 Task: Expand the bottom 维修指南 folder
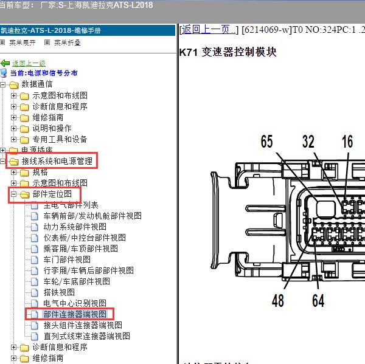coord(13,358)
